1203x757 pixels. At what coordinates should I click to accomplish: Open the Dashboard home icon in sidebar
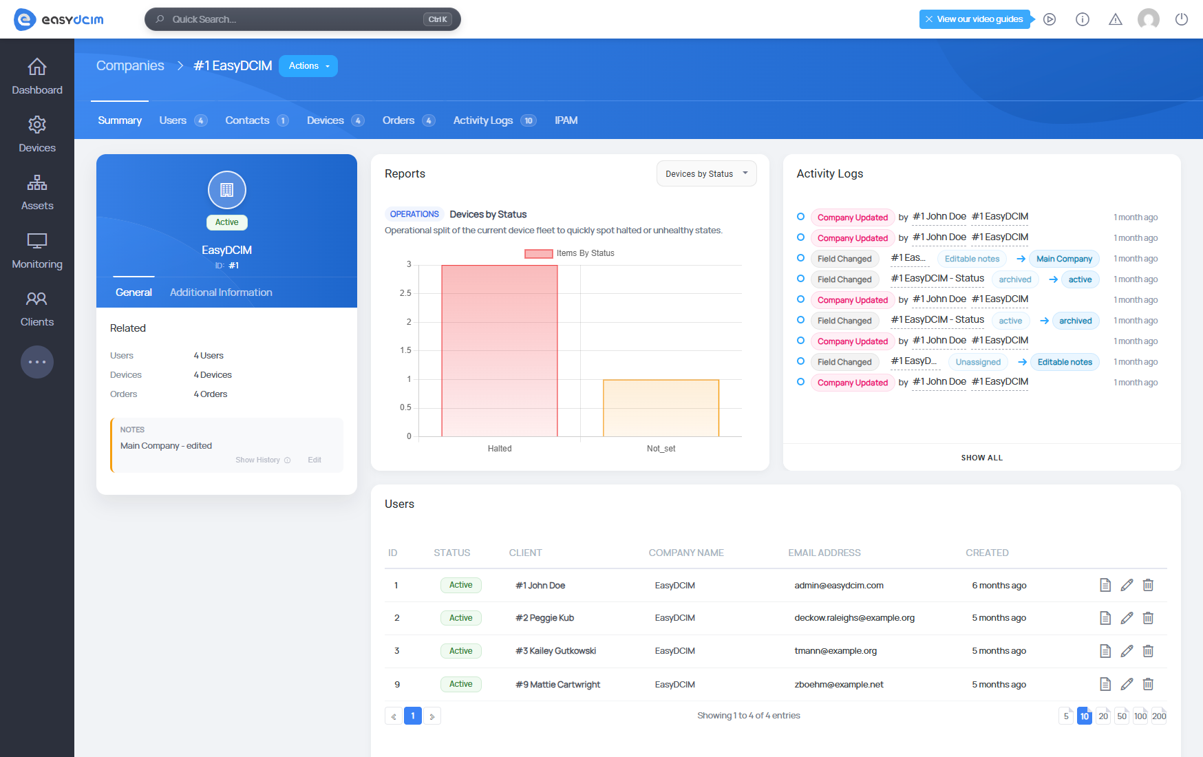pyautogui.click(x=37, y=67)
